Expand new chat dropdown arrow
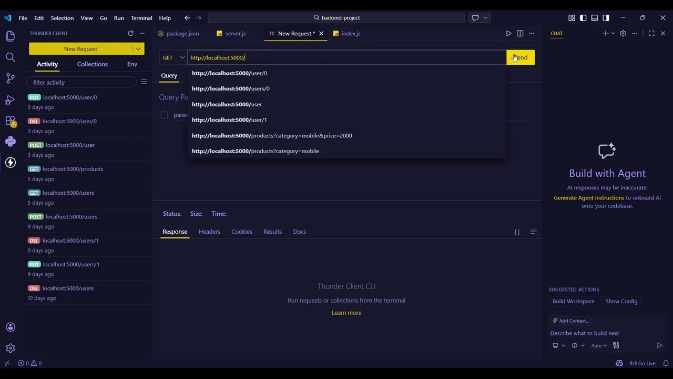This screenshot has width=673, height=379. tap(613, 33)
